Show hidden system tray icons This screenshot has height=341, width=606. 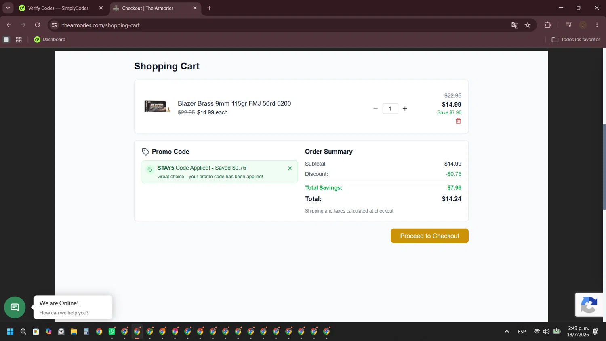click(x=507, y=332)
